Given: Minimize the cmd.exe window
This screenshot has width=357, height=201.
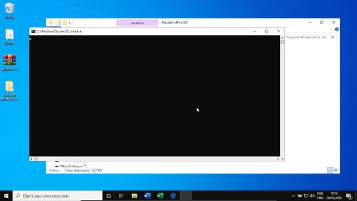Looking at the screenshot, I should pos(255,31).
